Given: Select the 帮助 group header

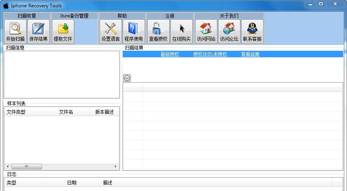Looking at the screenshot, I should point(122,16).
